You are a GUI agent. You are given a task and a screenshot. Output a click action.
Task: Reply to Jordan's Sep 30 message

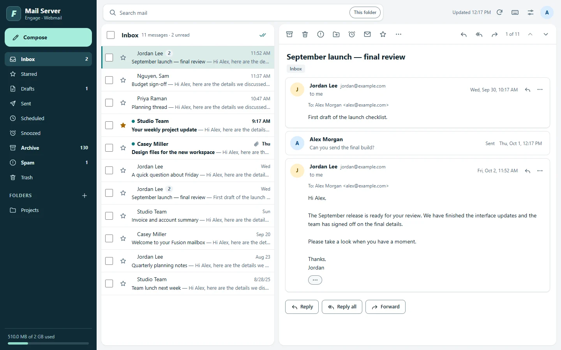(527, 90)
